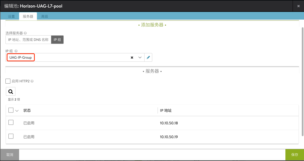Switch to the 高级 tab
304x161 pixels.
click(44, 17)
